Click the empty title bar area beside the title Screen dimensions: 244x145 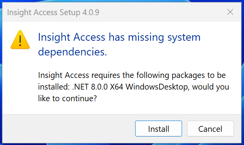(x=162, y=12)
